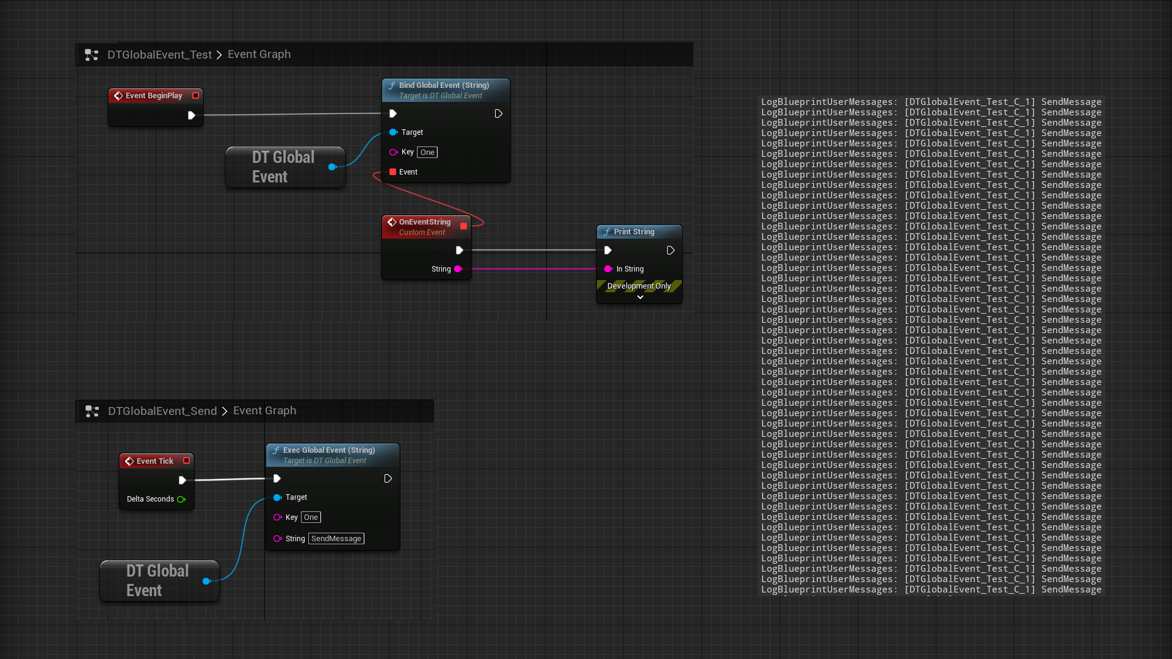The height and width of the screenshot is (659, 1172).
Task: Select the DT Global Event node near Bind
Action: (x=283, y=167)
